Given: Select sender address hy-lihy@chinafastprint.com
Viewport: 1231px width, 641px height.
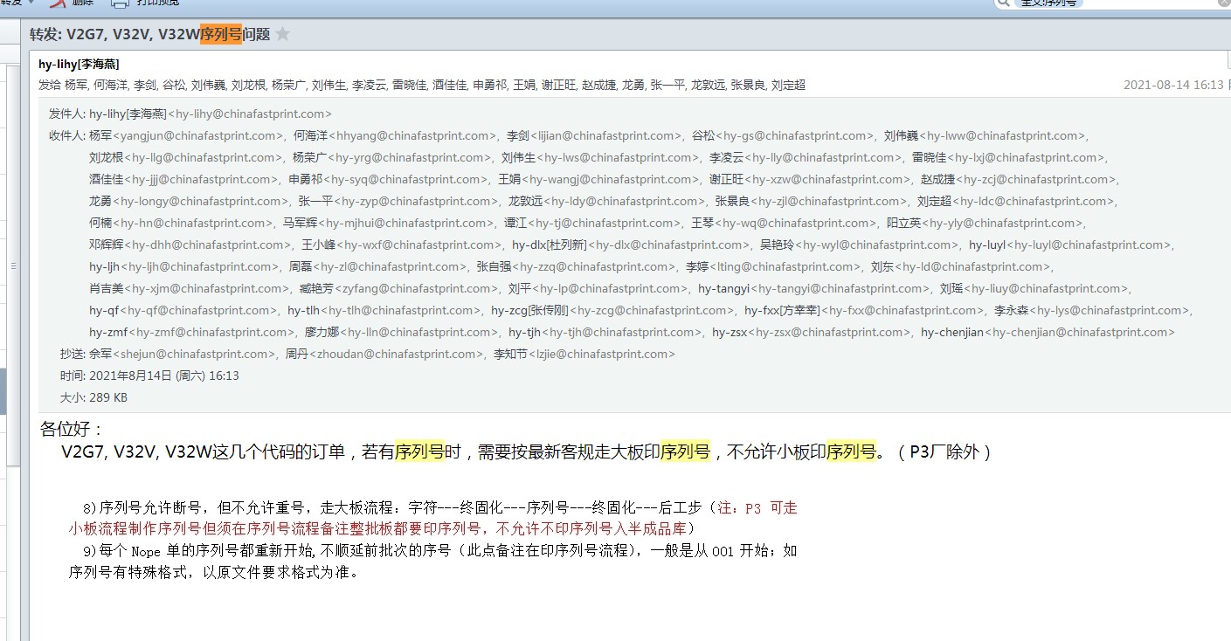Looking at the screenshot, I should tap(250, 114).
